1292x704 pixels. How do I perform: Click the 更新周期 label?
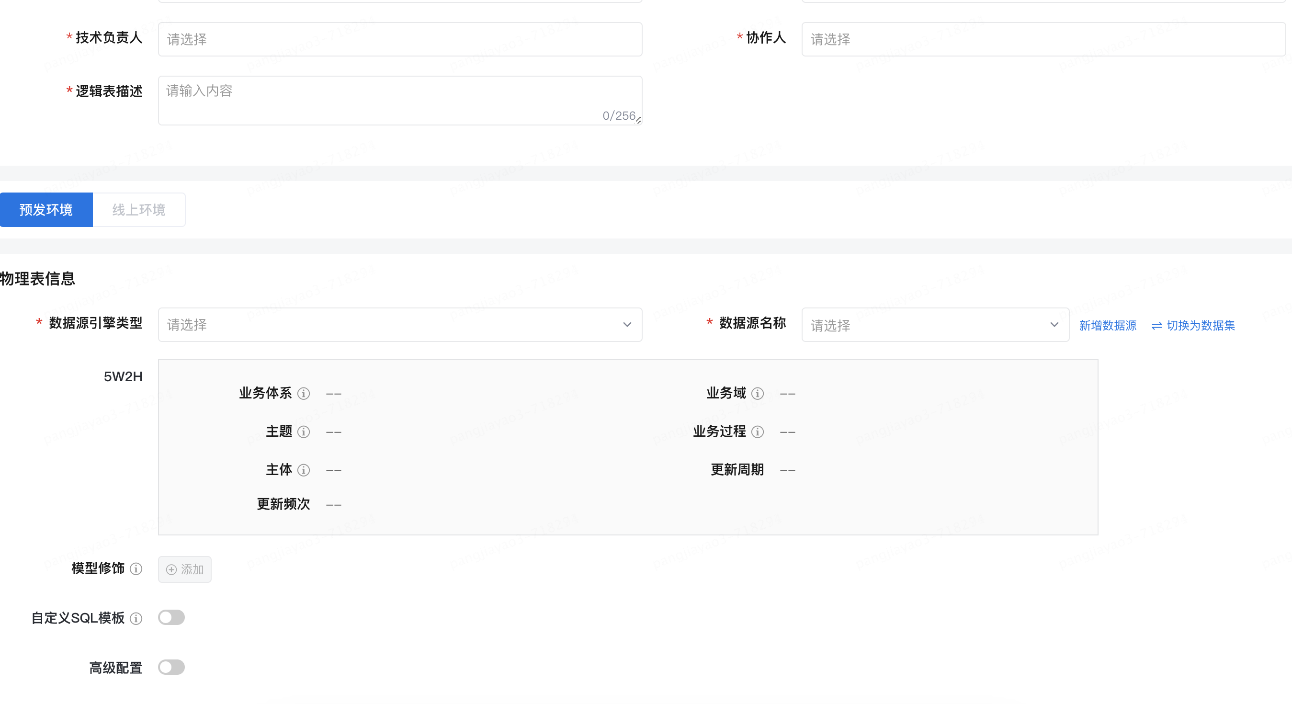pyautogui.click(x=737, y=470)
